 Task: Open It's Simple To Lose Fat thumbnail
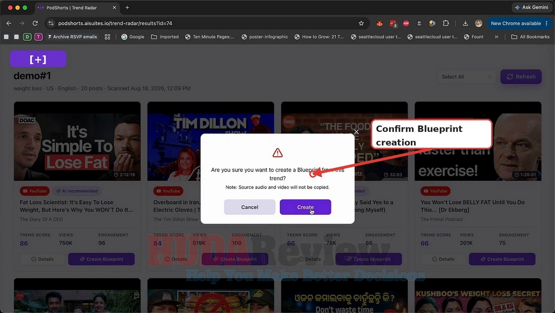(77, 141)
